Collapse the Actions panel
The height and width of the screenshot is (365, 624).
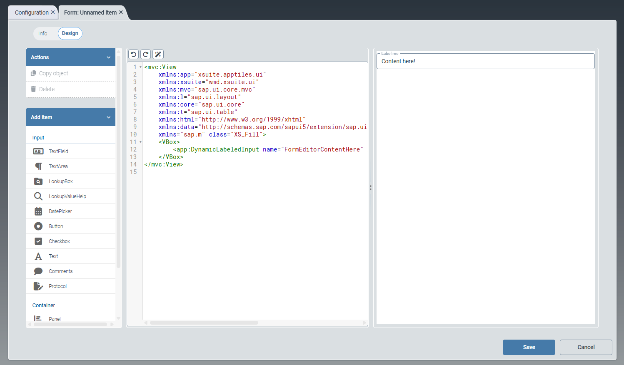(108, 57)
